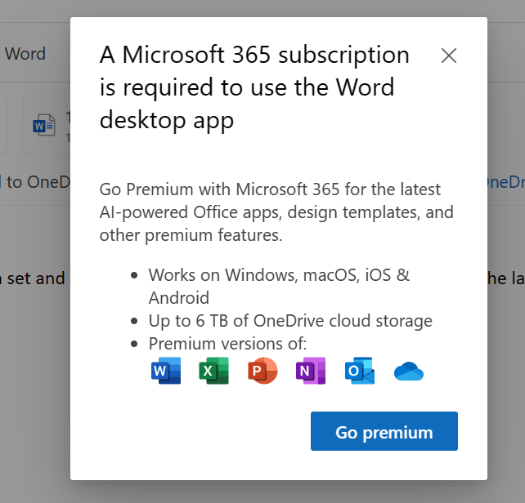The image size is (525, 503).
Task: Click the '6 TB of OneDrive cloud storage' bullet
Action: (x=290, y=321)
